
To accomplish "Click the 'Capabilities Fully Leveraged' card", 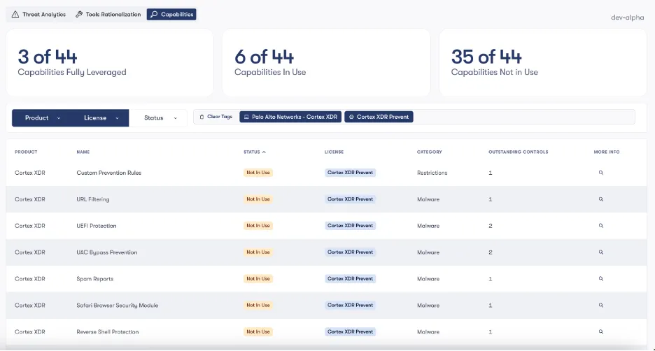I will pos(110,63).
